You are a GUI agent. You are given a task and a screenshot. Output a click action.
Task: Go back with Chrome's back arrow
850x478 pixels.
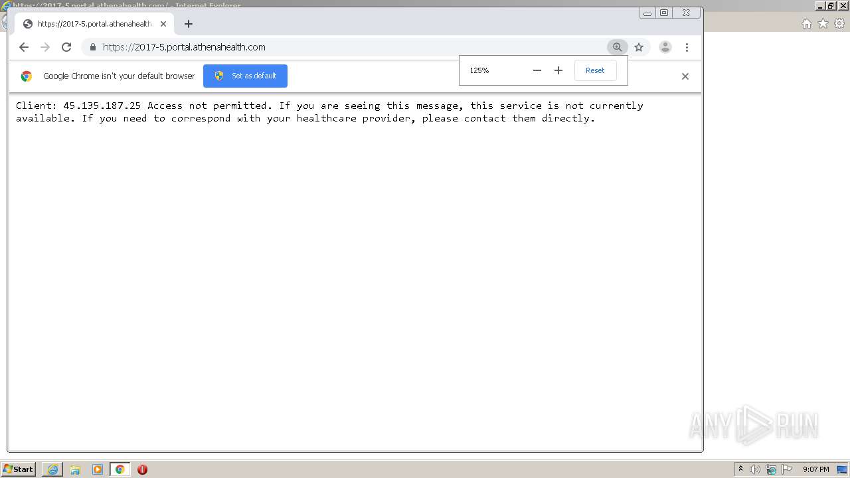tap(24, 47)
